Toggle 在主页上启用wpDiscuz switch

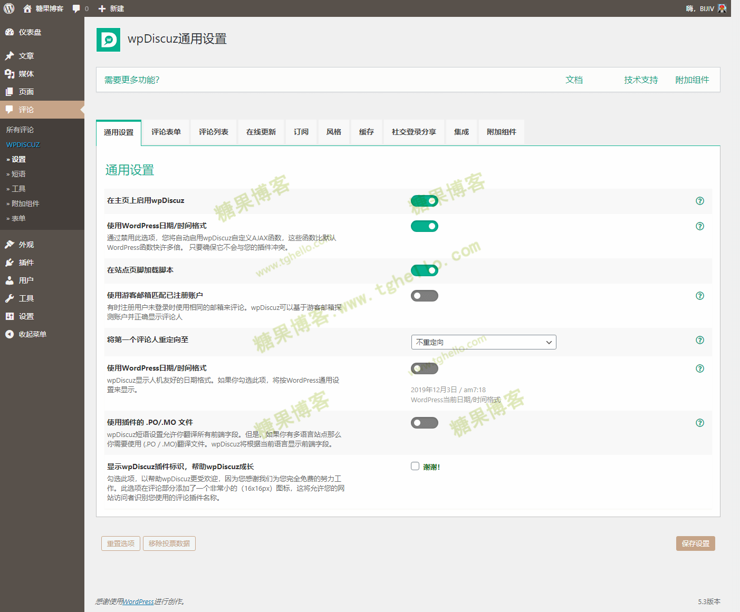425,201
